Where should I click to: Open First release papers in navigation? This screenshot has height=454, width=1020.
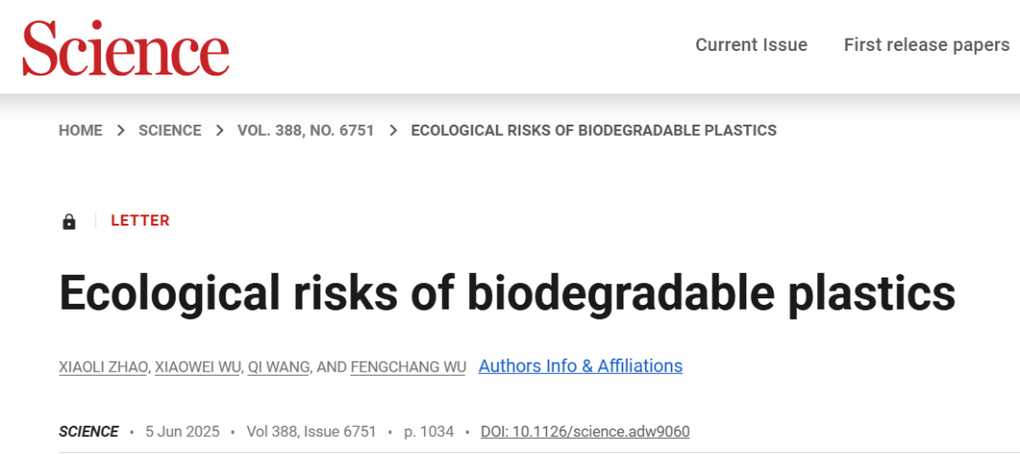[x=927, y=45]
